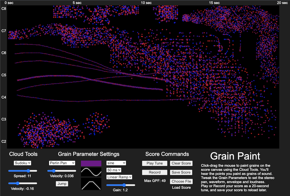
Task: Click the Play Tune button
Action: (x=154, y=163)
